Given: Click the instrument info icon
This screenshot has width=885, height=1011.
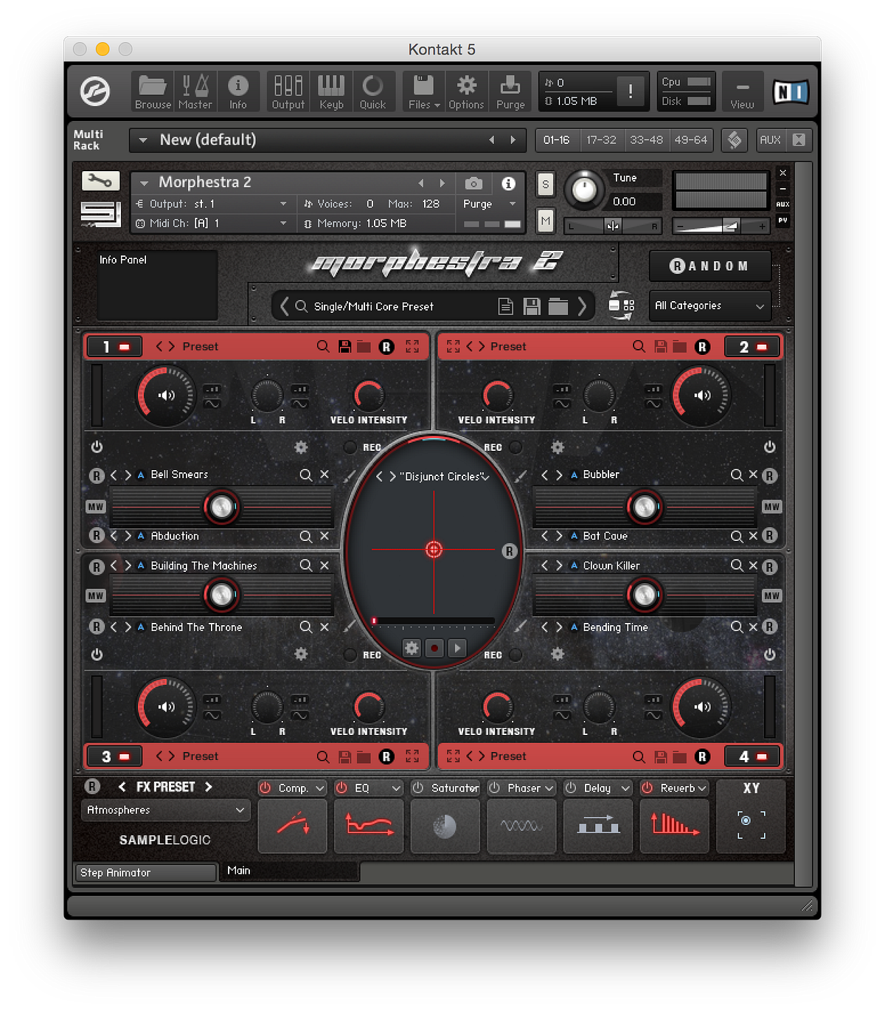Looking at the screenshot, I should (x=508, y=183).
